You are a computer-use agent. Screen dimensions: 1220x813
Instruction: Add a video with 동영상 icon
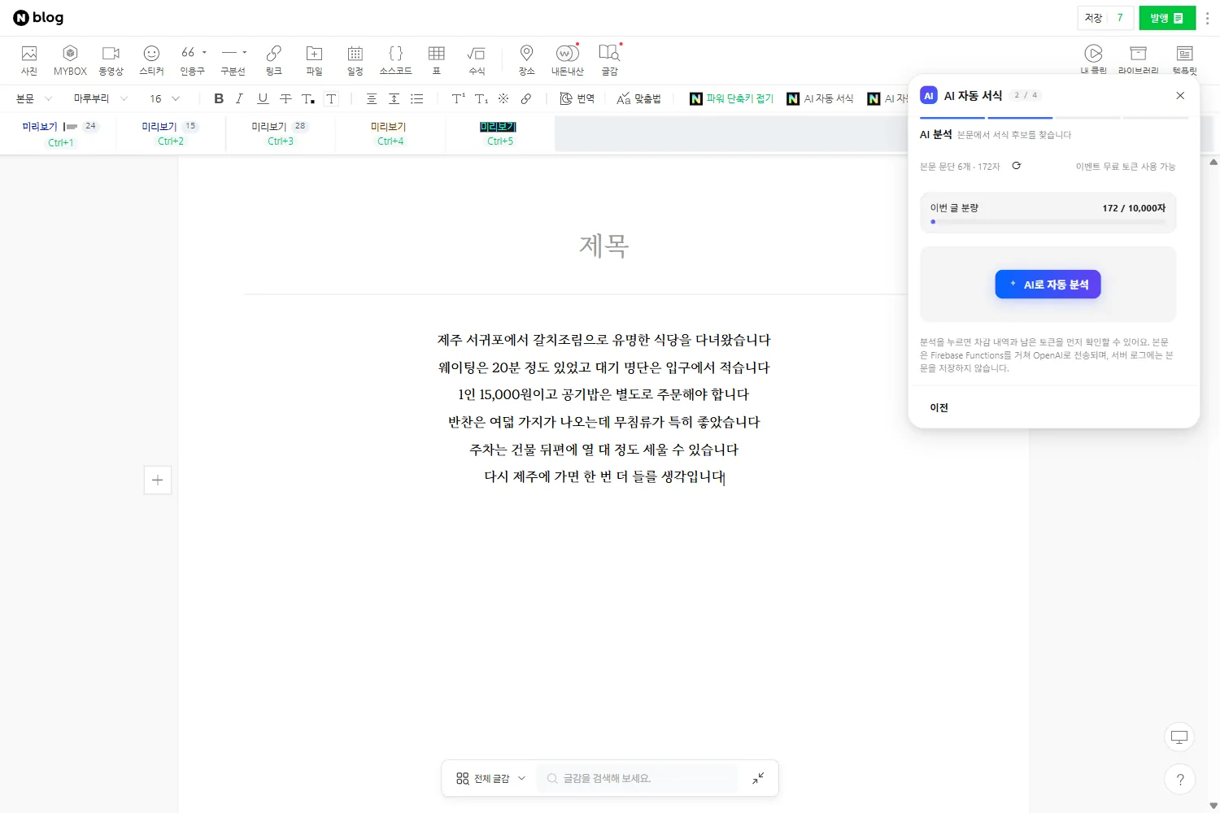pos(111,60)
